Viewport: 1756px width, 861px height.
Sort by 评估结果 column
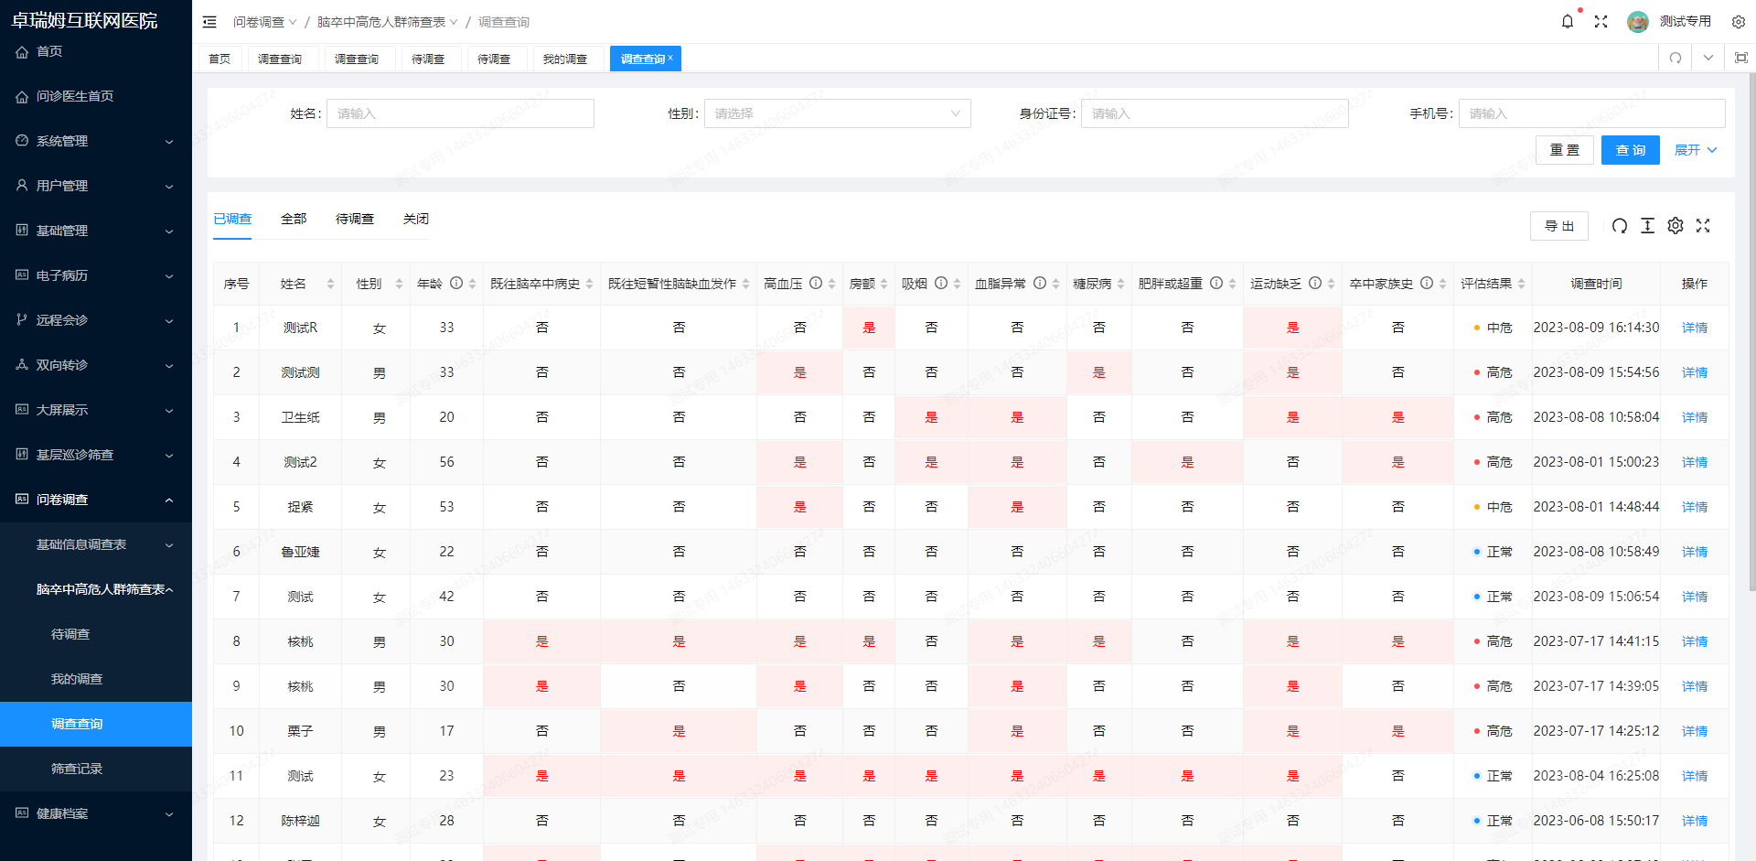[x=1521, y=284]
